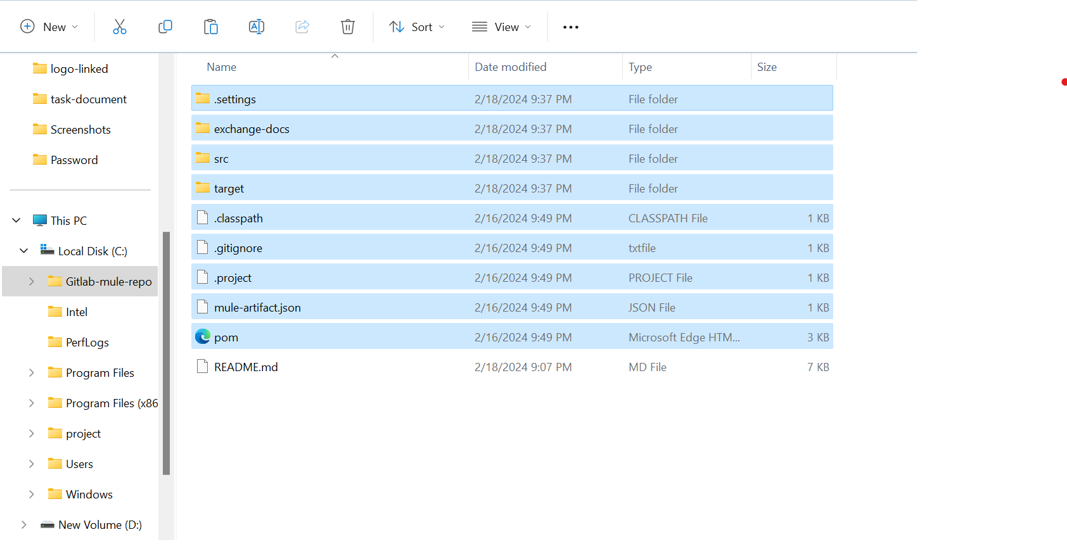Click the Paste clipboard icon
Screen dimensions: 1067x544
coord(211,27)
